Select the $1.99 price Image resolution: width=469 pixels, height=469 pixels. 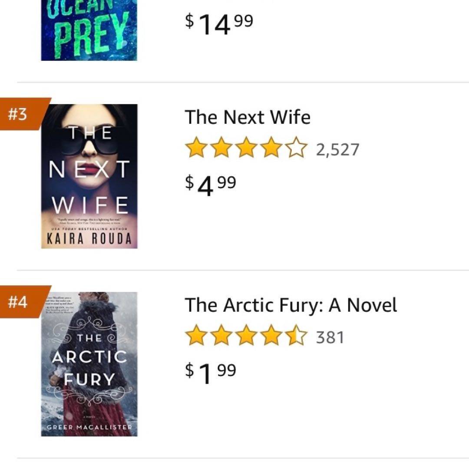[x=211, y=372]
